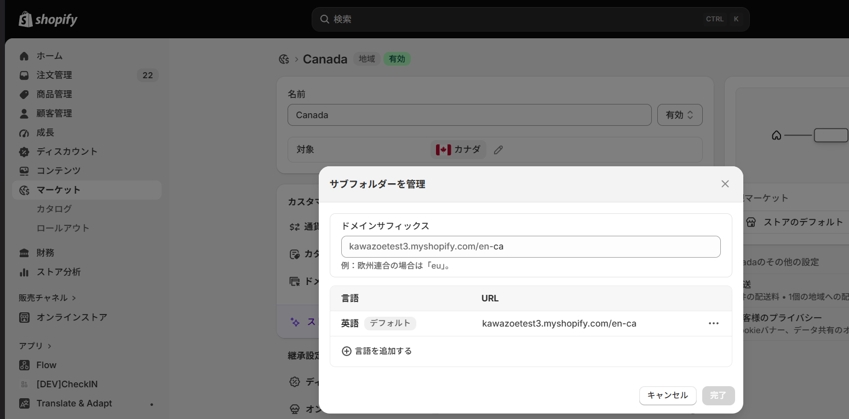Open ロールアウト submenu item
The image size is (849, 419).
(x=63, y=228)
